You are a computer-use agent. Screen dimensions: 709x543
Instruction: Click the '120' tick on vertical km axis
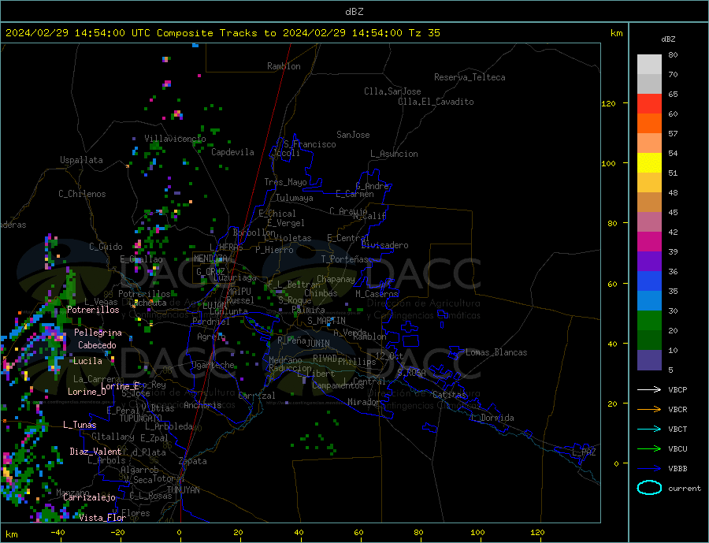[609, 103]
